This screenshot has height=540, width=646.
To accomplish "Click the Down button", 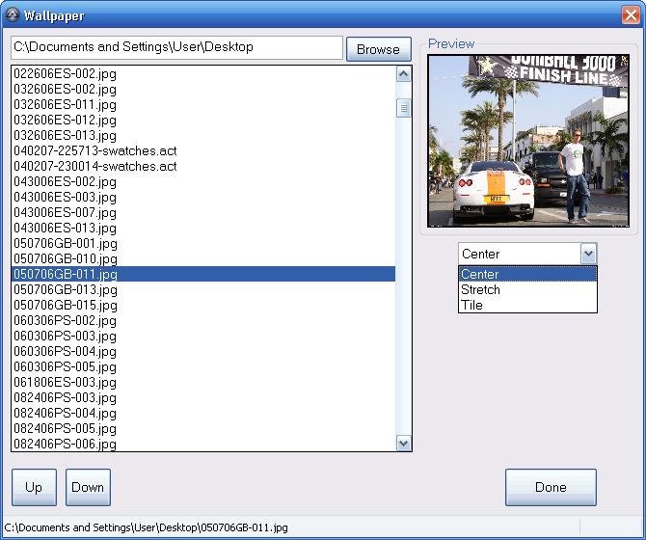I will pos(88,487).
